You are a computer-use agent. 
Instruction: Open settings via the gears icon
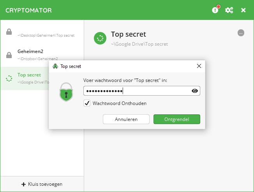coord(229,10)
